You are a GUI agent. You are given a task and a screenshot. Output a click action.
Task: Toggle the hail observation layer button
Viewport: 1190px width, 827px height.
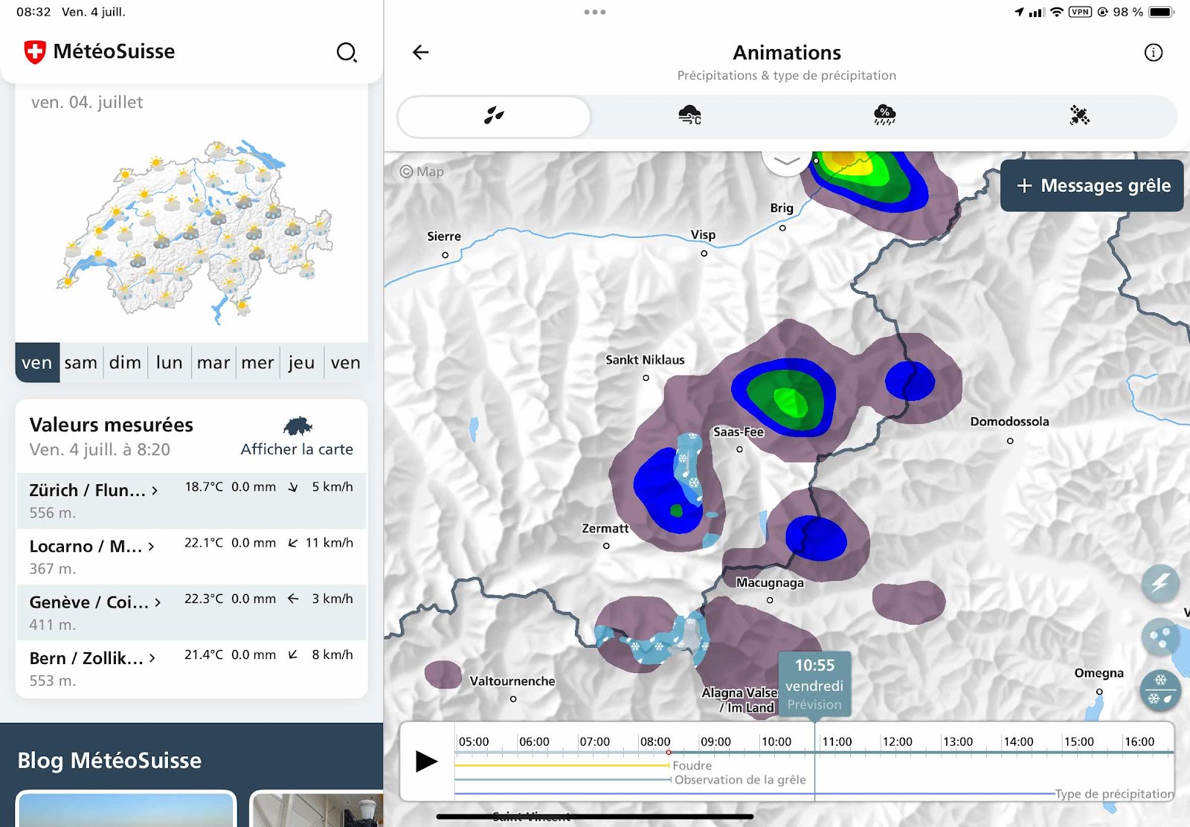[1160, 637]
